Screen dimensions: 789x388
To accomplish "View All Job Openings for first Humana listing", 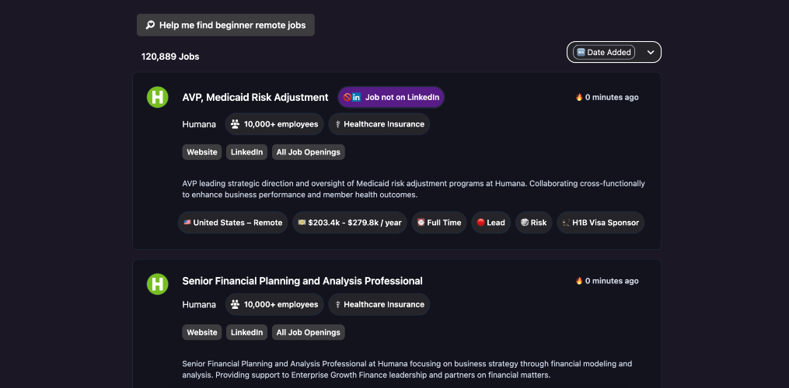I will coord(308,152).
